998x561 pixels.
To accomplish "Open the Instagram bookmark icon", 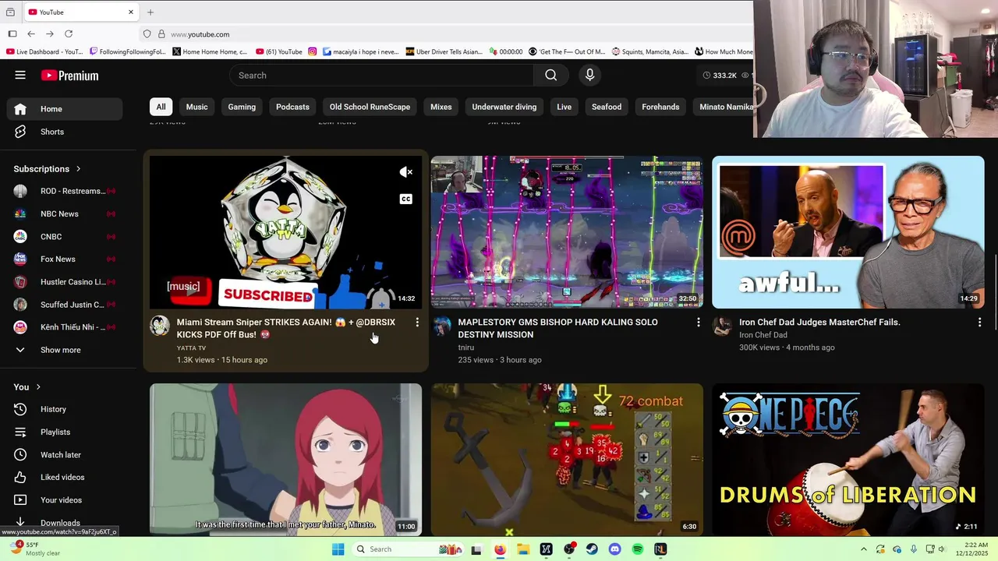I will click(x=313, y=51).
